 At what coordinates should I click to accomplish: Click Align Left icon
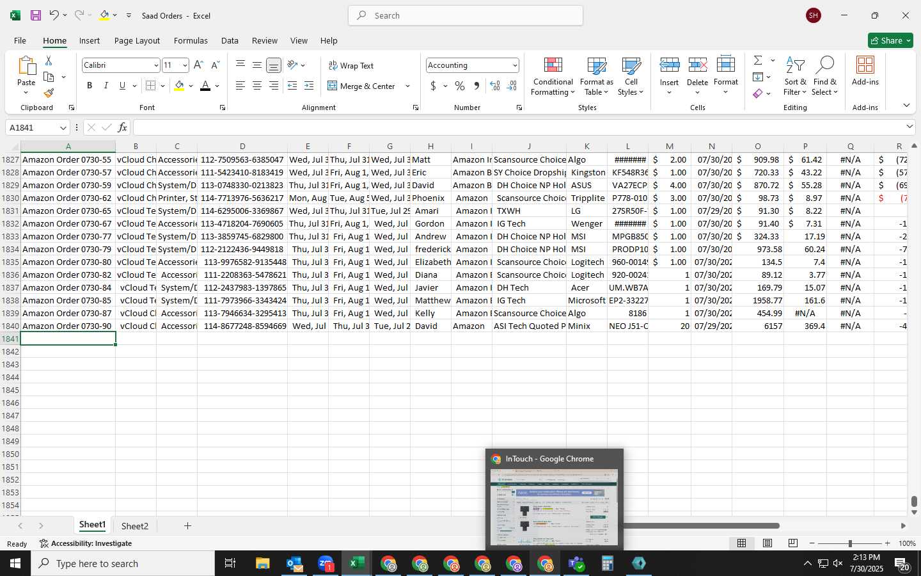pos(240,86)
